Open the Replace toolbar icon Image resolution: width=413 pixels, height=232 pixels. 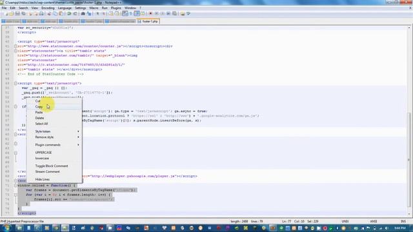(x=89, y=14)
